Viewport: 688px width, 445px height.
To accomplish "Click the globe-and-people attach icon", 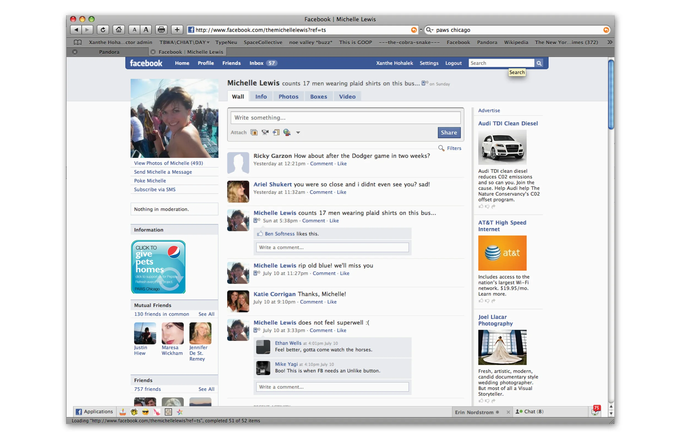I will [287, 133].
